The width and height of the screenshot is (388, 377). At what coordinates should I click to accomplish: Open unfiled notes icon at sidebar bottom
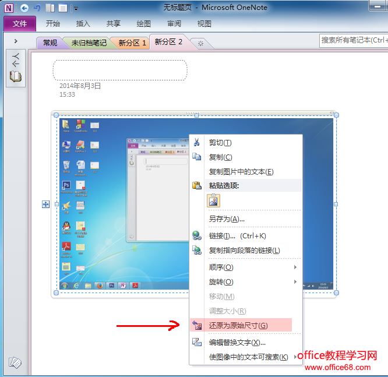(15, 362)
